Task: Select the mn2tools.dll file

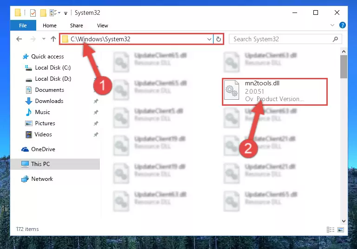Action: pyautogui.click(x=275, y=92)
